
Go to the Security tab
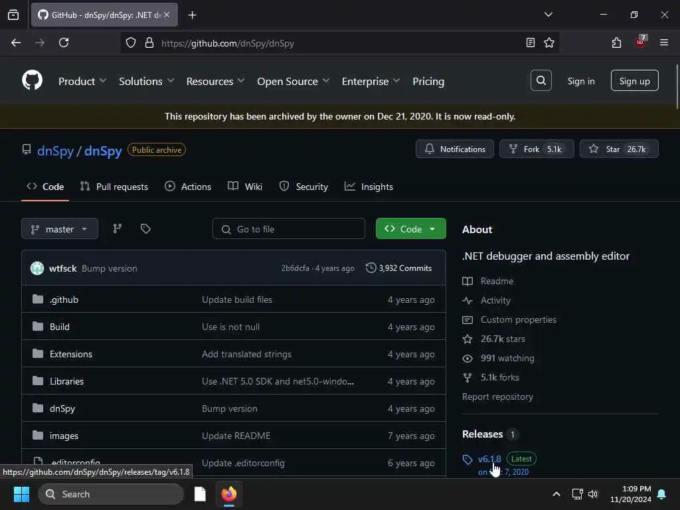(303, 187)
